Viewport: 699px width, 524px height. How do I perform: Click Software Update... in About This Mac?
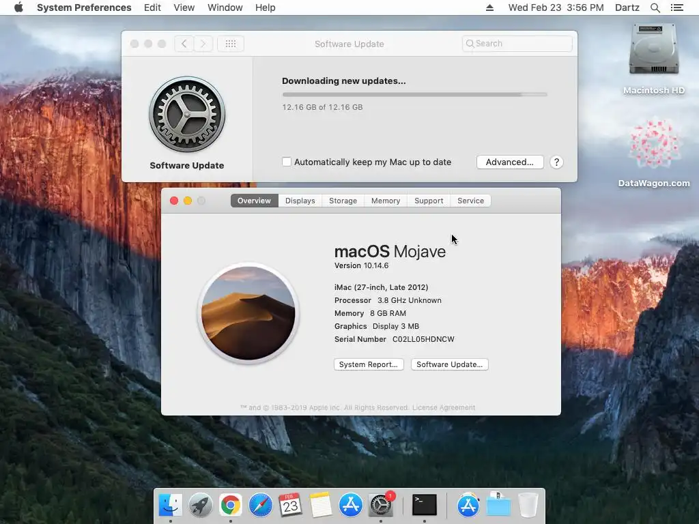click(x=449, y=364)
